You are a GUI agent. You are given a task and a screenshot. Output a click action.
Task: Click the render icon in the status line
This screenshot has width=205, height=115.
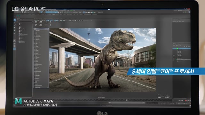tap(87, 12)
